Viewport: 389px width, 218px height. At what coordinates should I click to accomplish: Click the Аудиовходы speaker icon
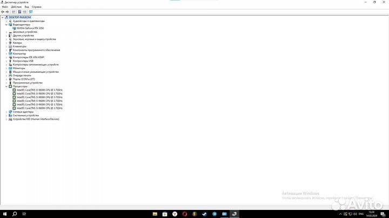[10, 21]
